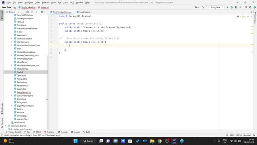Switch to NodeS.java editor tab
257x145 pixels.
(x=84, y=12)
